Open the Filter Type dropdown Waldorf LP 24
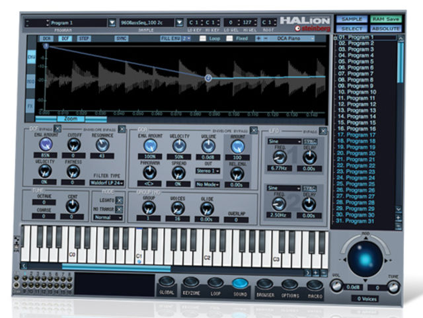Viewport: 423px width, 318px height. [x=106, y=183]
